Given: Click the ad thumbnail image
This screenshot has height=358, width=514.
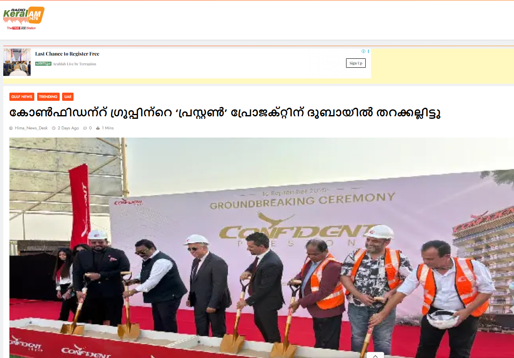Looking at the screenshot, I should pyautogui.click(x=17, y=62).
